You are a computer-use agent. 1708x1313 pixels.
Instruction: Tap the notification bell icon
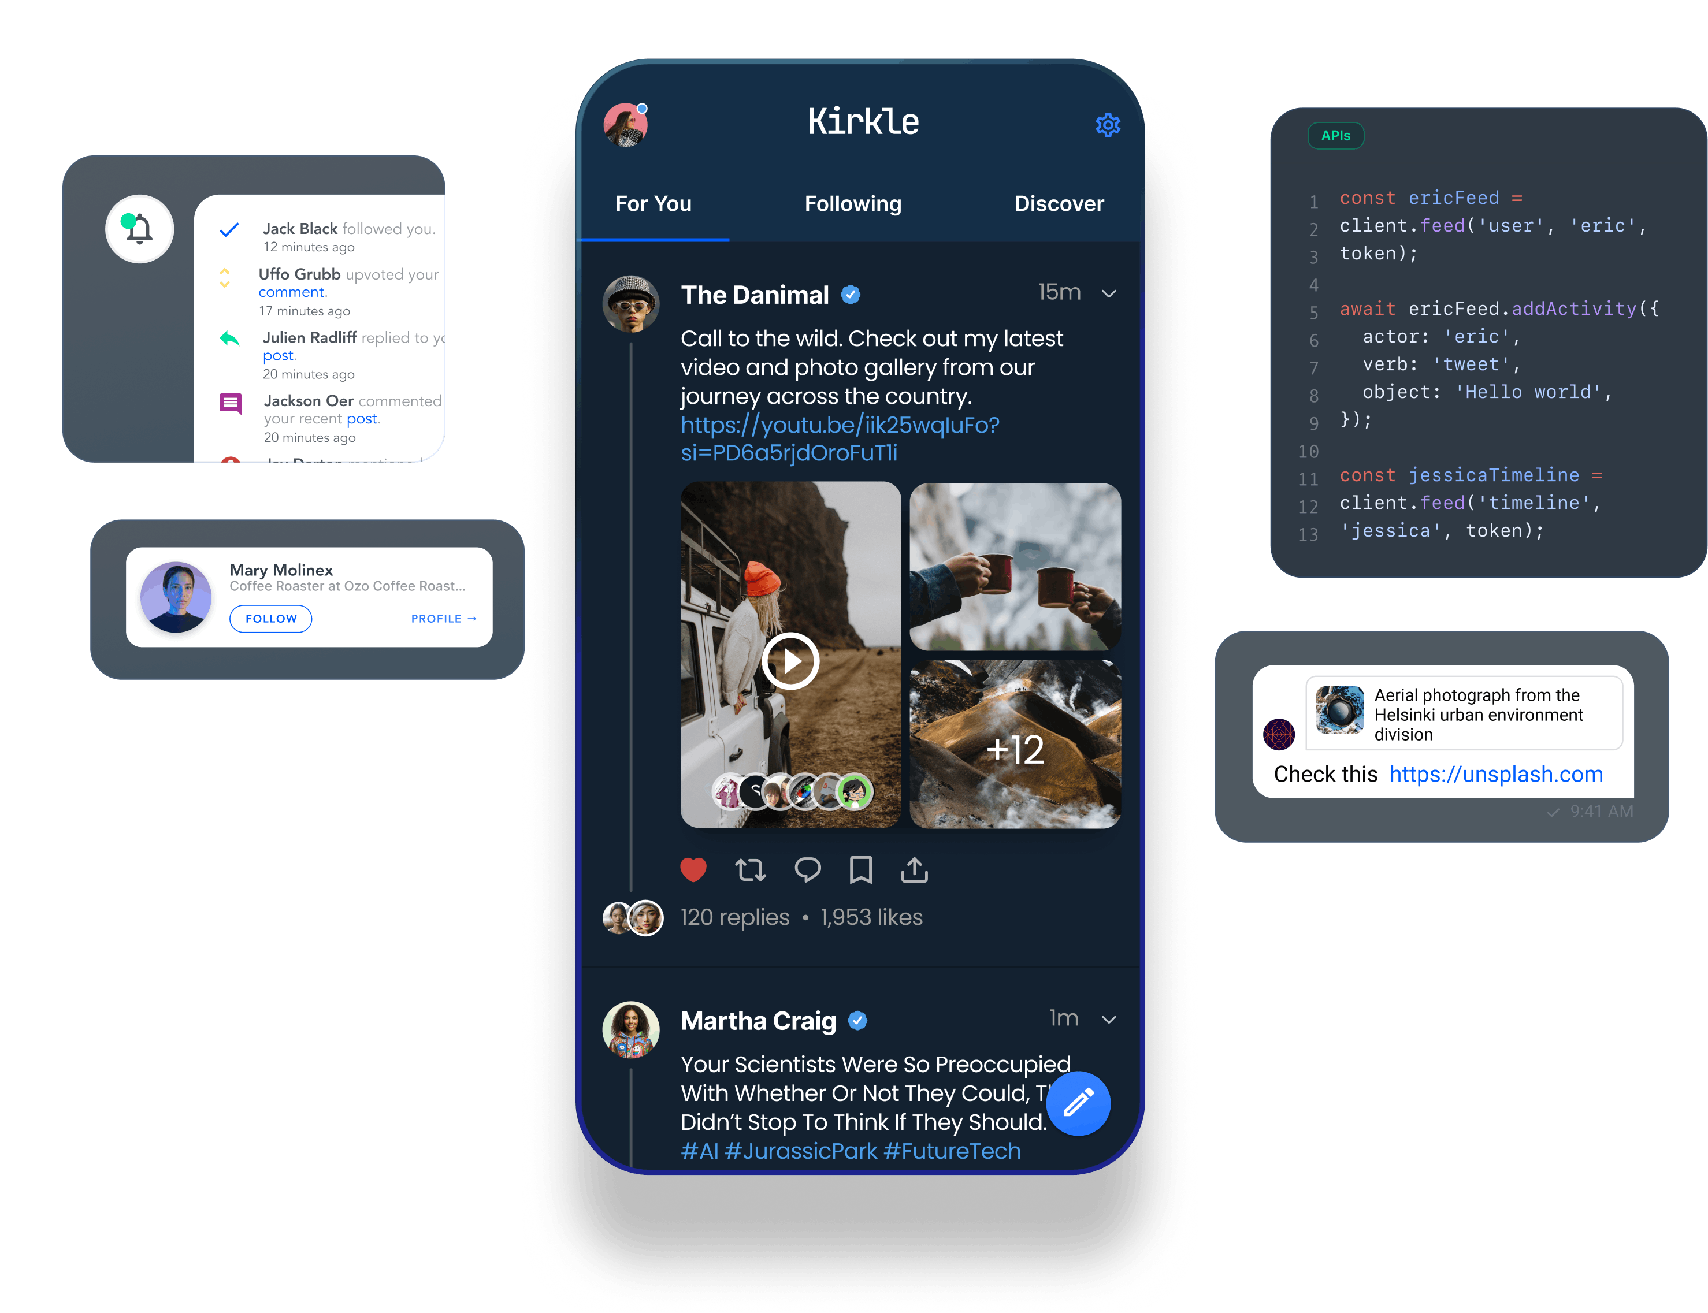tap(139, 229)
